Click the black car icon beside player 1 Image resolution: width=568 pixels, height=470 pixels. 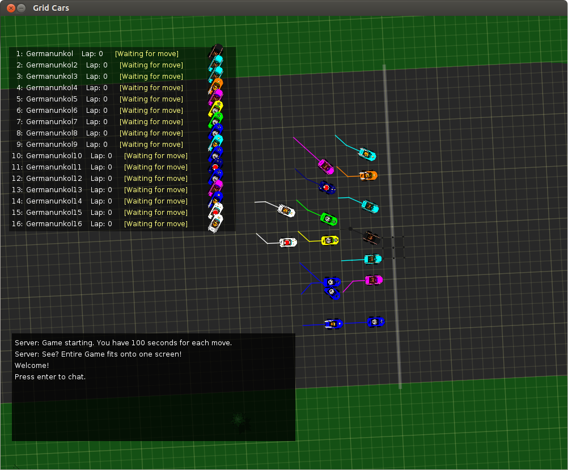tap(217, 52)
